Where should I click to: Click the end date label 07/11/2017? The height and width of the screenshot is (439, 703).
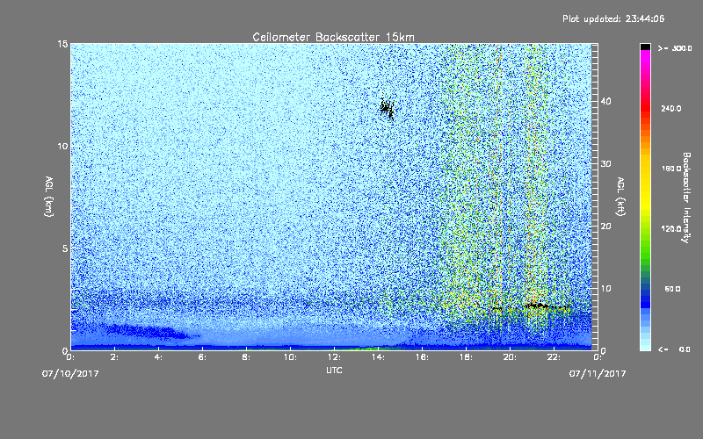click(x=598, y=373)
